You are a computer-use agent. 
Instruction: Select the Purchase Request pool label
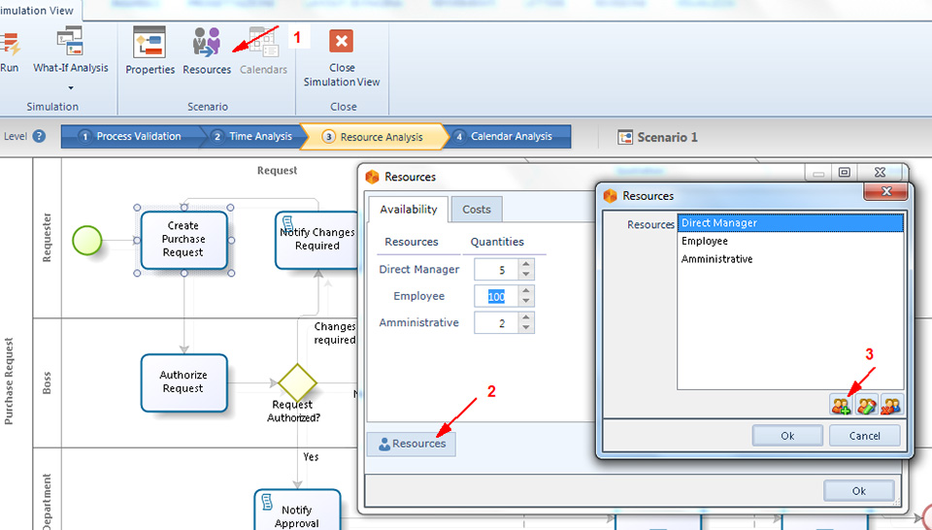click(9, 381)
